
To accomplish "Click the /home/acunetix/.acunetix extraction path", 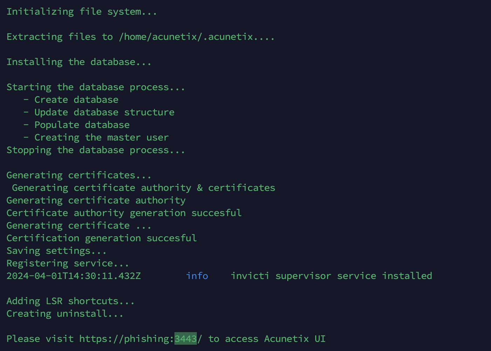I will pos(186,37).
